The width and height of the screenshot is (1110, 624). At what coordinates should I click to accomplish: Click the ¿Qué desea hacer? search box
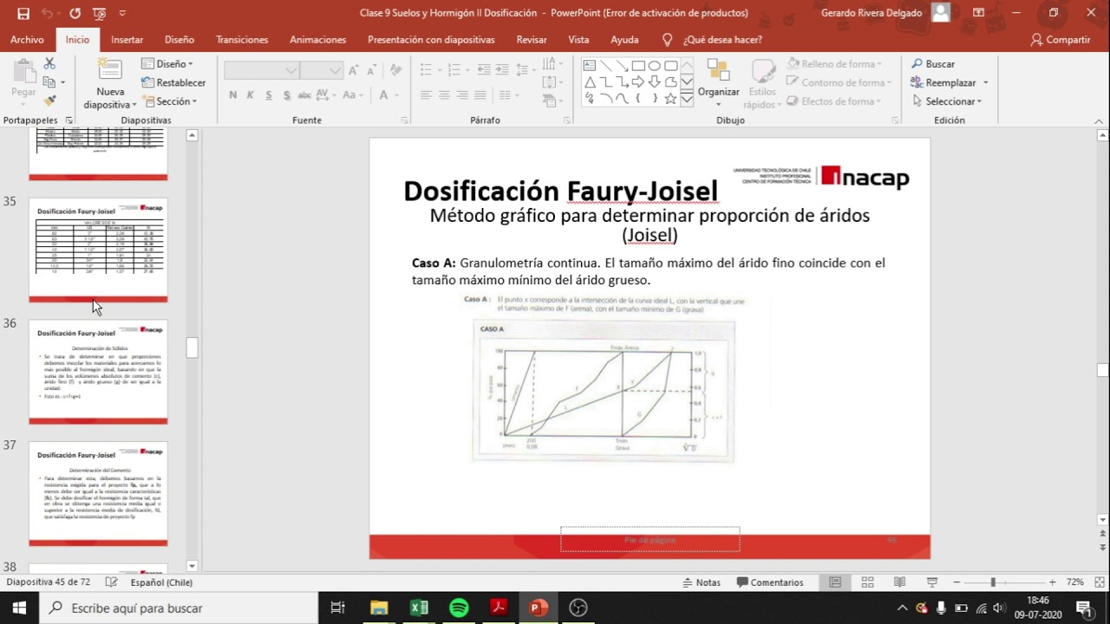click(713, 40)
